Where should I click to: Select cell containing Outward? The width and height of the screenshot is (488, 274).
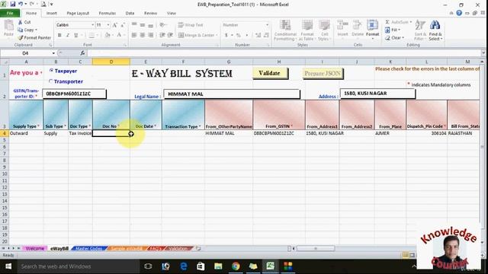[26, 133]
